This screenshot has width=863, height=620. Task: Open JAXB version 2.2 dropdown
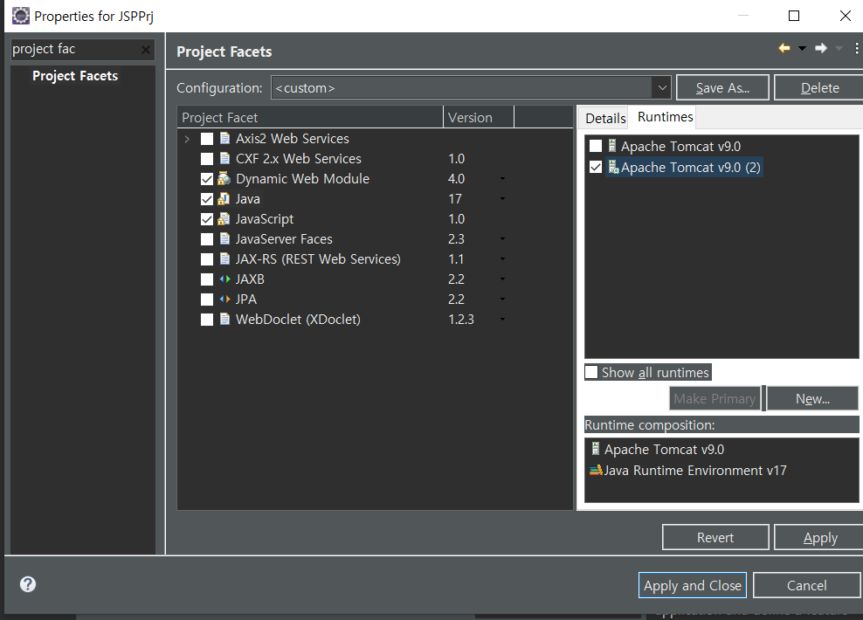(x=502, y=279)
